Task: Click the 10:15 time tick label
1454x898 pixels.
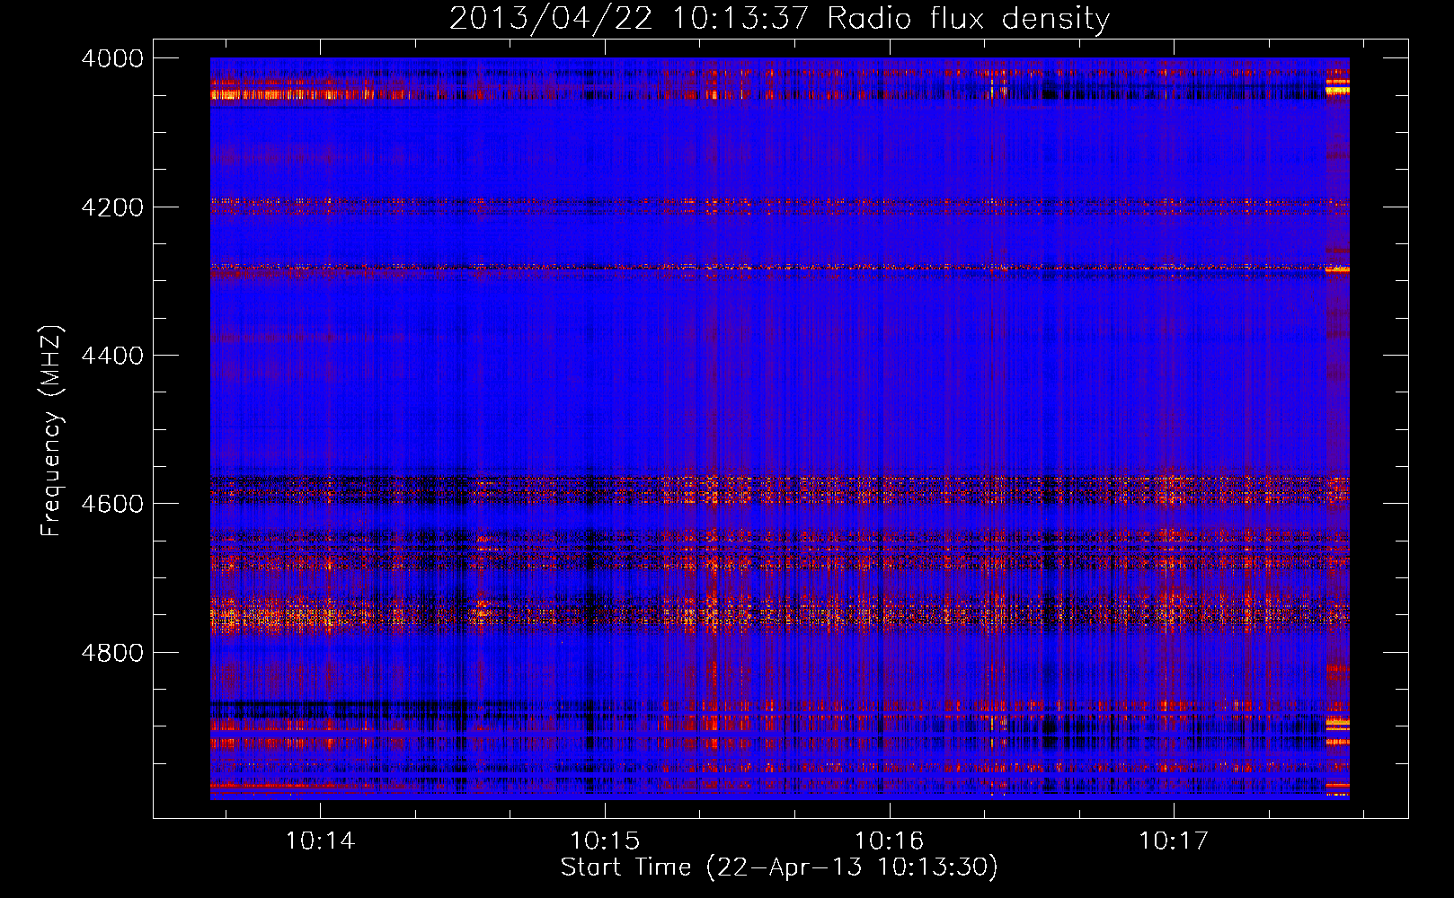Action: click(605, 841)
